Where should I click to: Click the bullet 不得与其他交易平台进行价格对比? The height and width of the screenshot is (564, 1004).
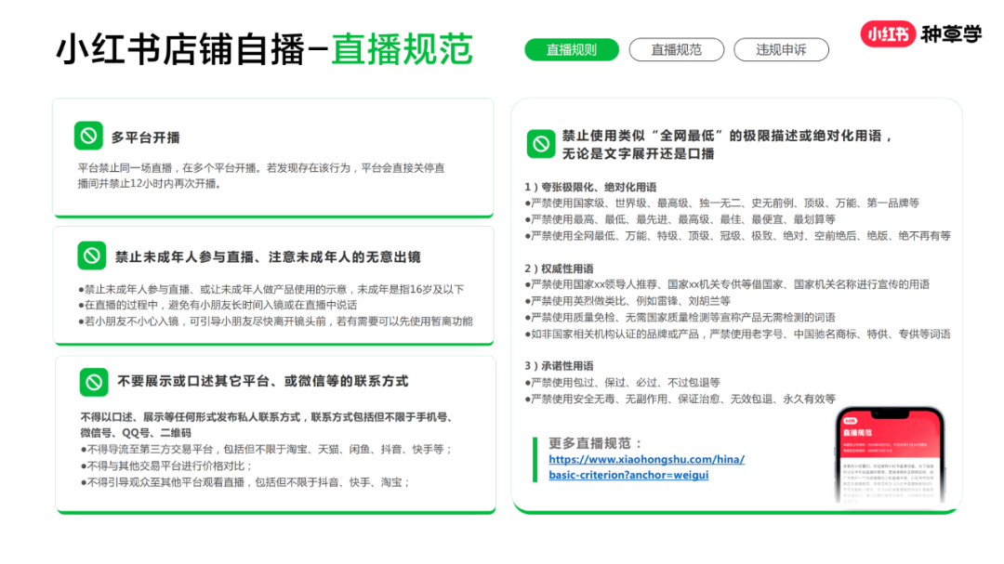pyautogui.click(x=166, y=466)
